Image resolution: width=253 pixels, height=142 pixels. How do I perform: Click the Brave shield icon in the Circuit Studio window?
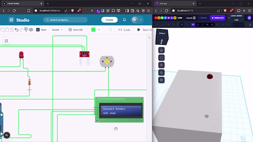(72, 11)
